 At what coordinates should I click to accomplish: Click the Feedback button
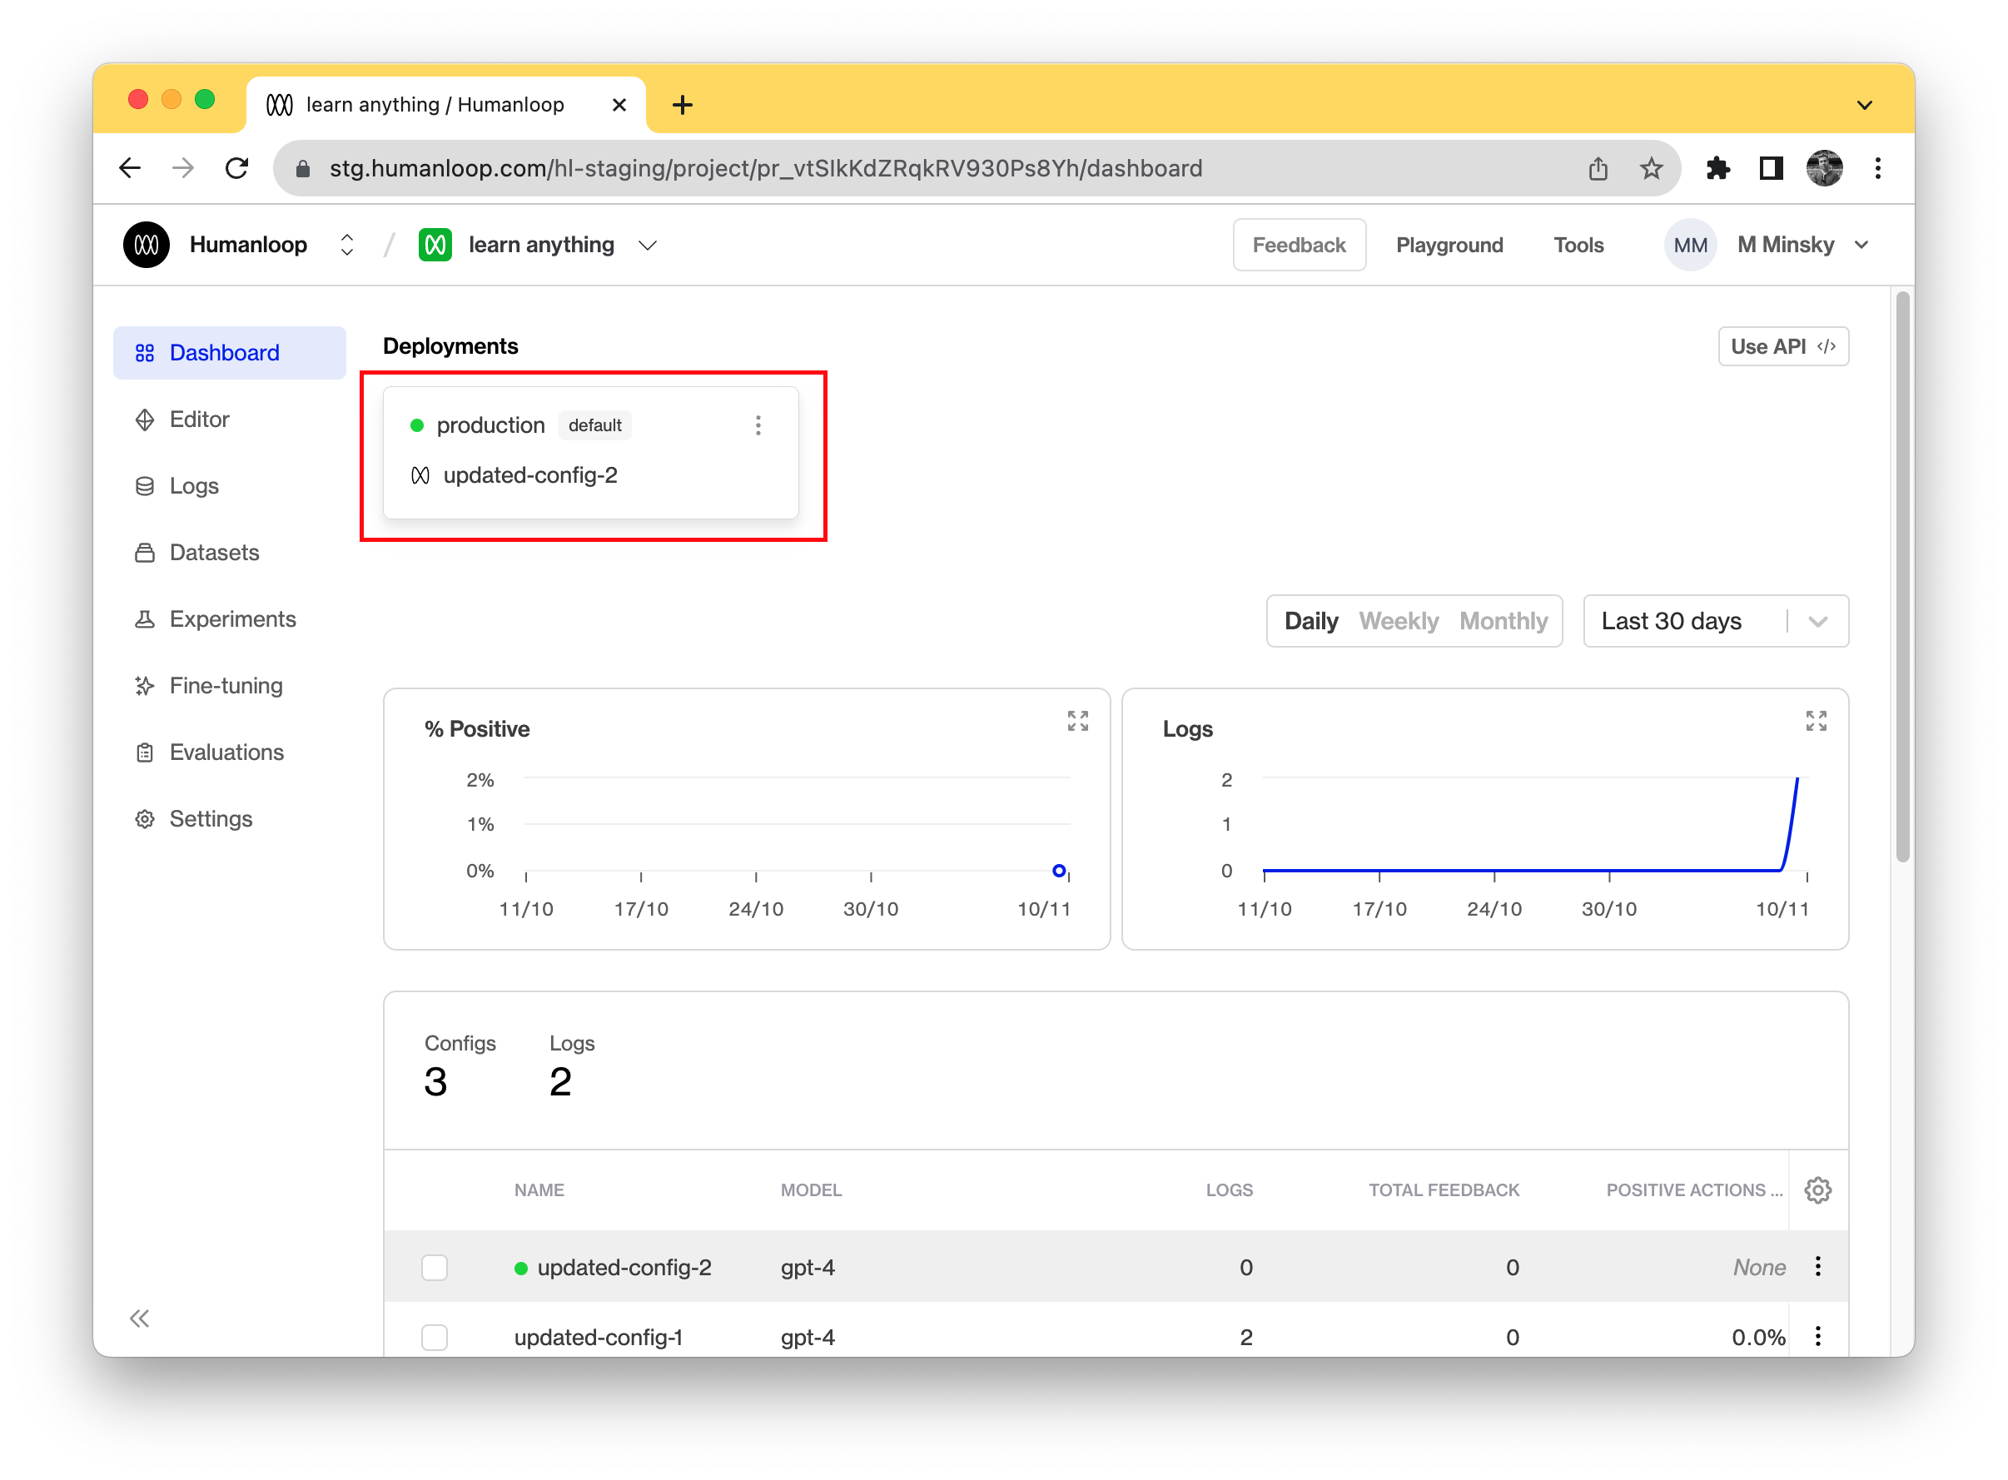coord(1299,245)
